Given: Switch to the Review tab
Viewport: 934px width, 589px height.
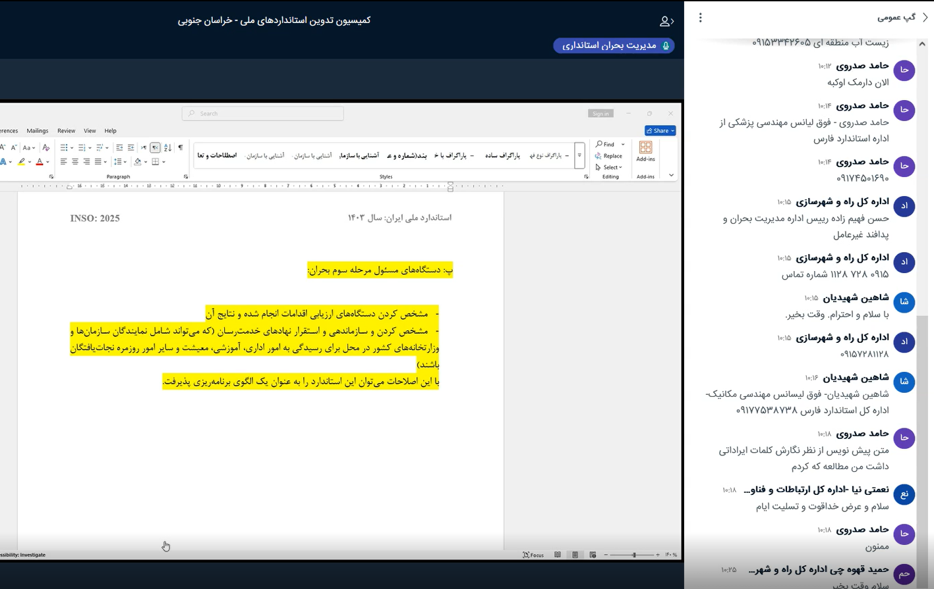Looking at the screenshot, I should point(66,131).
